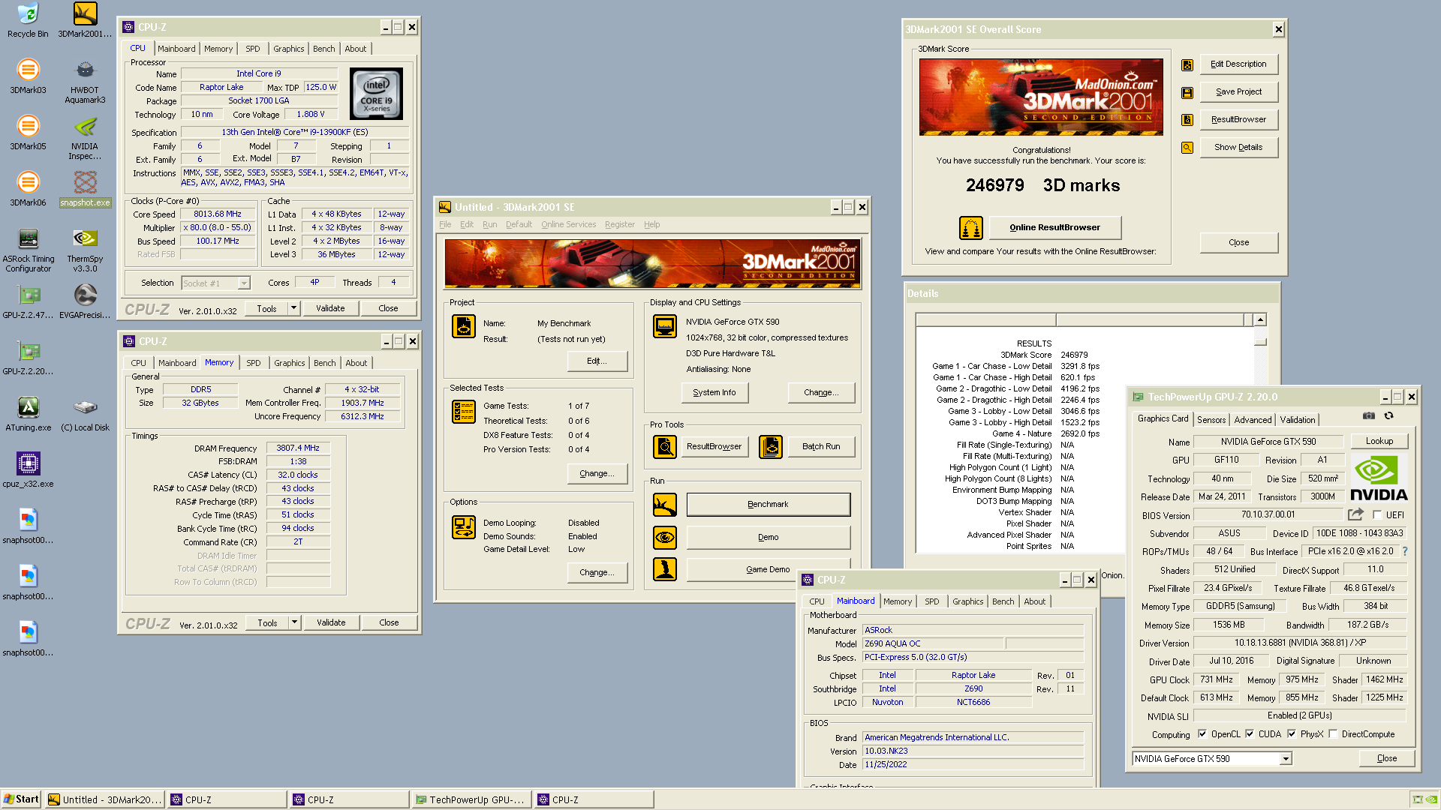
Task: Click the Edit Description icon in score window
Action: tap(1187, 64)
